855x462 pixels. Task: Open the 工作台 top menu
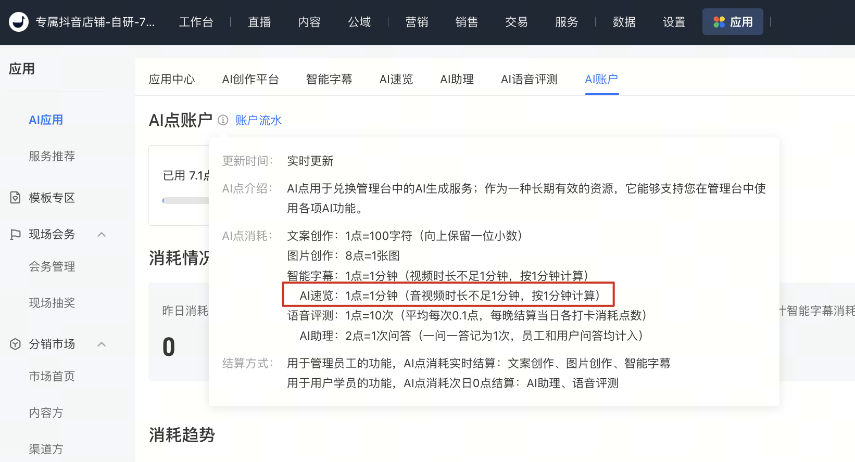pos(196,22)
